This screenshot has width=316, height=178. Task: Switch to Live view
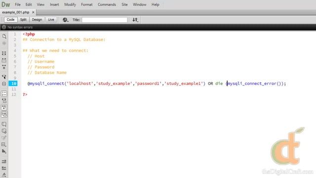(51, 20)
